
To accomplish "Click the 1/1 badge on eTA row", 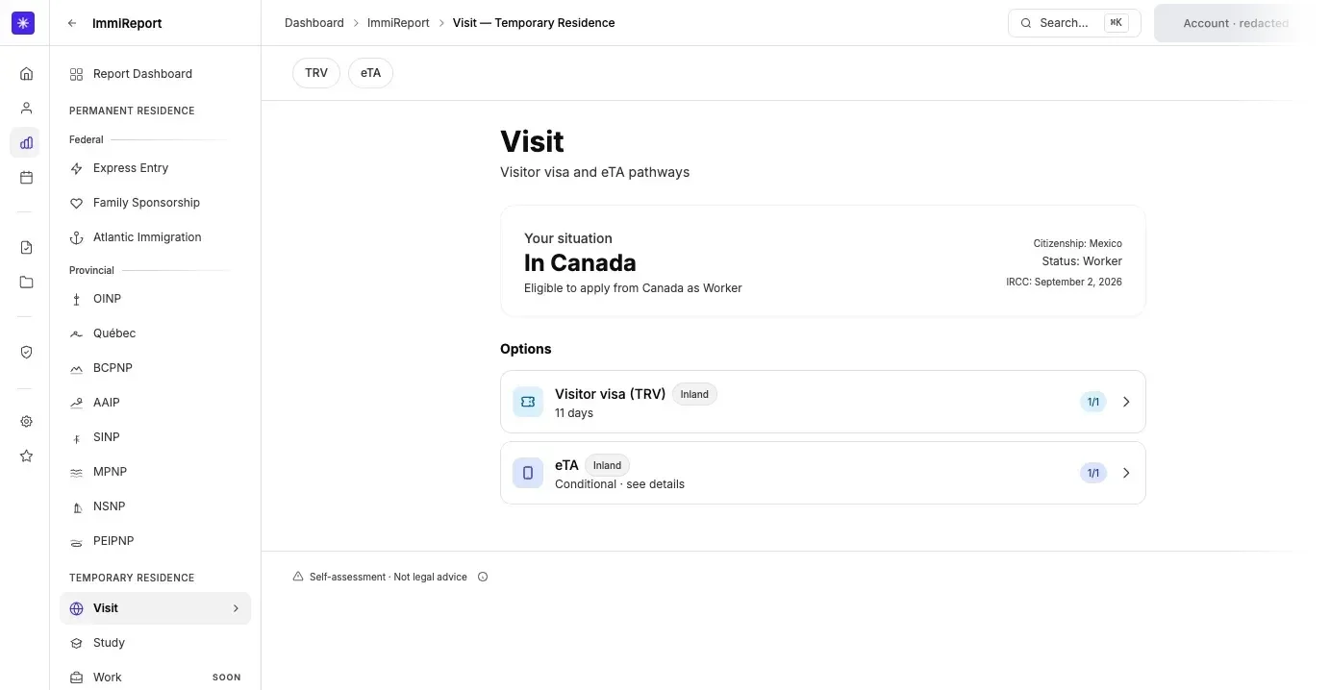I will [1093, 473].
